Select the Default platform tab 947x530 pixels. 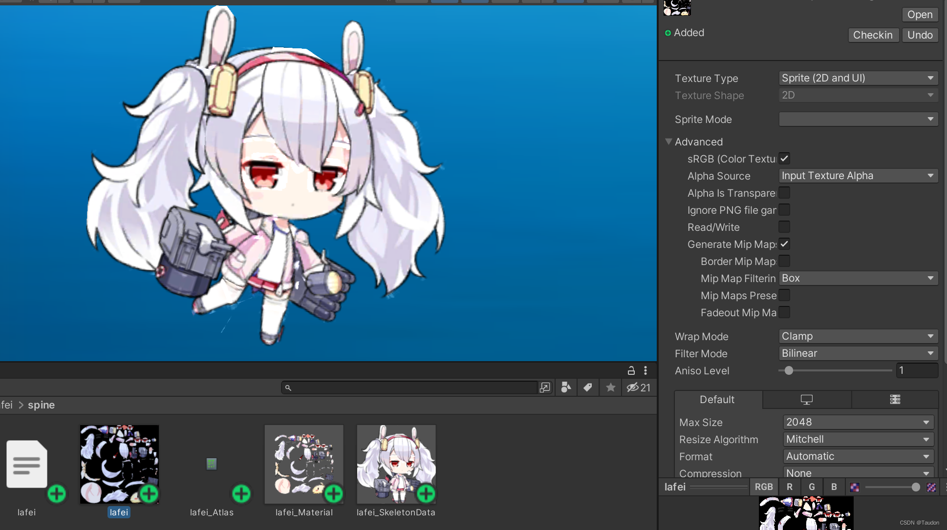717,400
